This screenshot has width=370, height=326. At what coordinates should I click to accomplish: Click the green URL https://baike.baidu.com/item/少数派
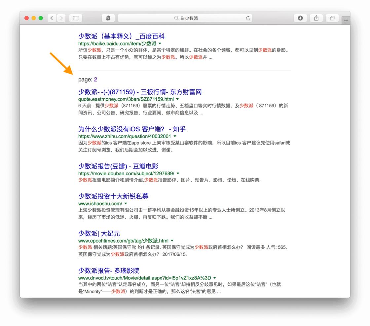click(x=117, y=44)
